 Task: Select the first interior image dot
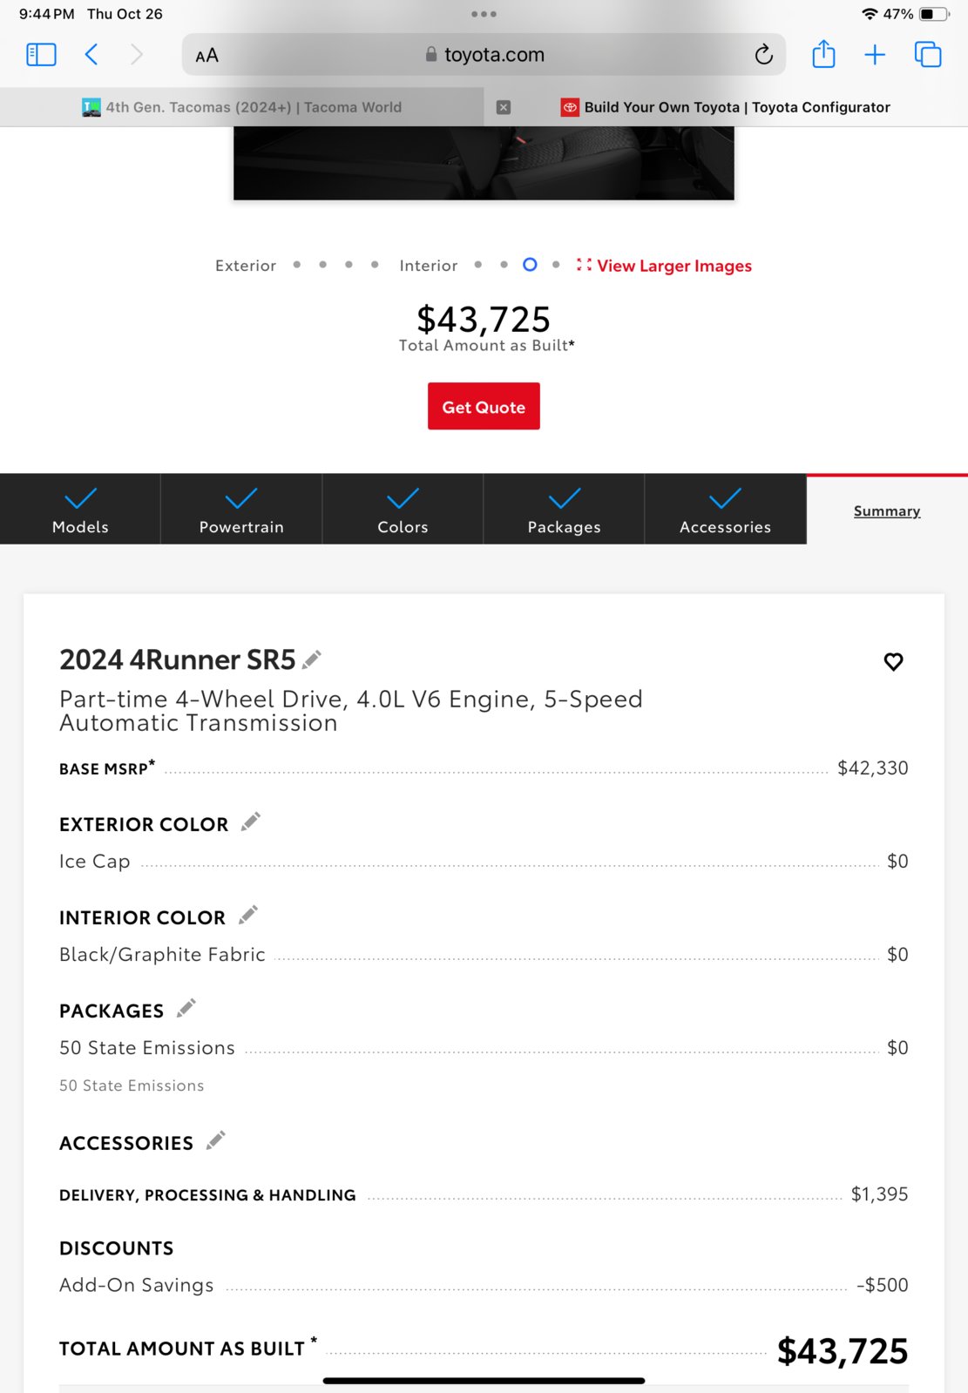[478, 265]
